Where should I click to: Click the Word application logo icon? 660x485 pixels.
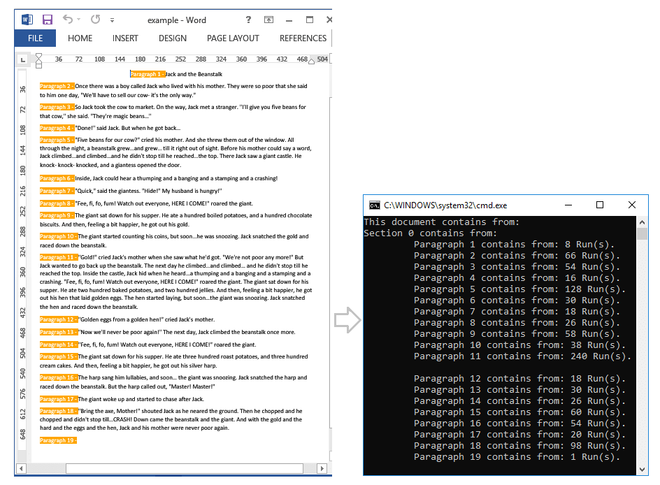point(27,20)
